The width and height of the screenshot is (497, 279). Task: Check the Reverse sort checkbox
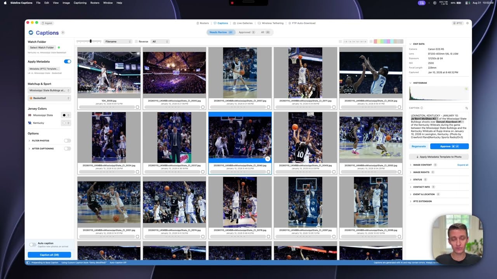(x=136, y=41)
